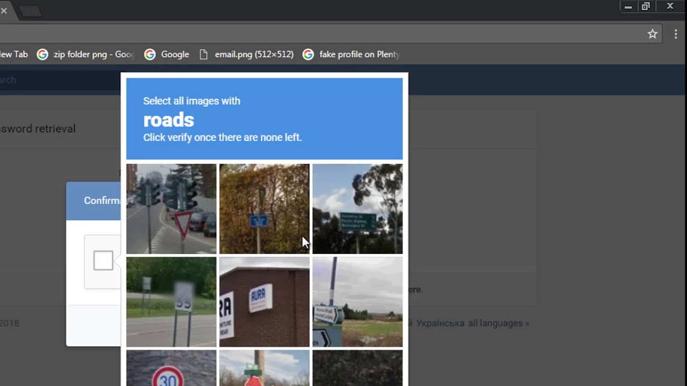
Task: Minimize the Chrome window
Action: pos(628,6)
